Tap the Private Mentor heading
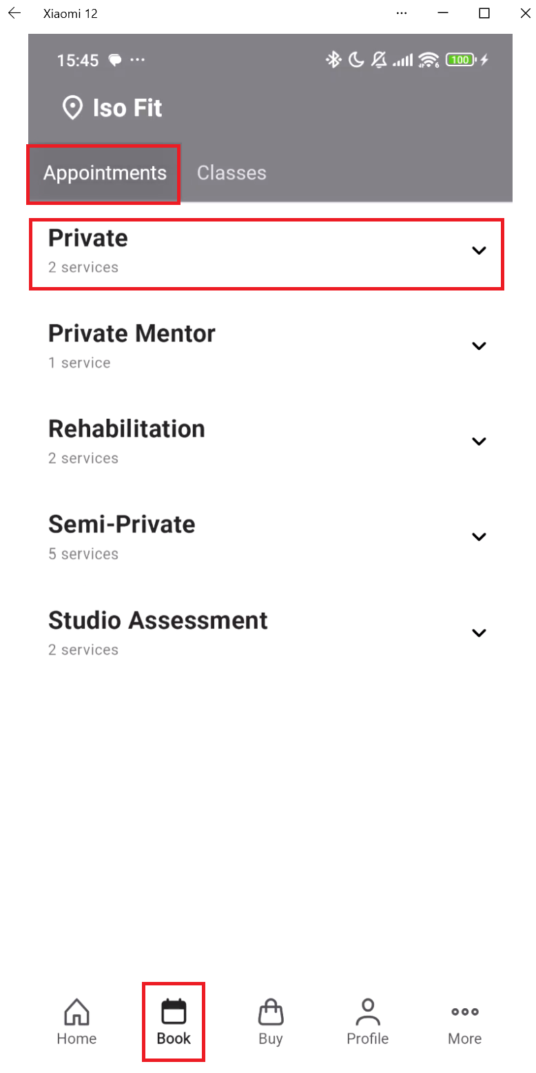 tap(132, 334)
